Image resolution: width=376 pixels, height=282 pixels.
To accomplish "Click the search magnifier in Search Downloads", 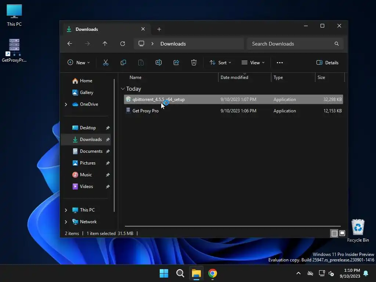I will coord(337,44).
